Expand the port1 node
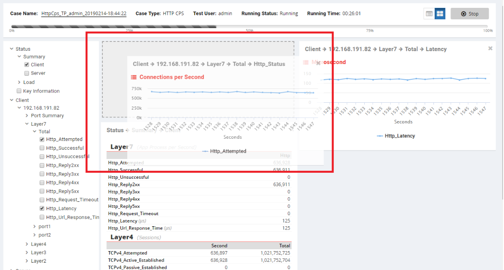504x270 pixels. coord(35,226)
